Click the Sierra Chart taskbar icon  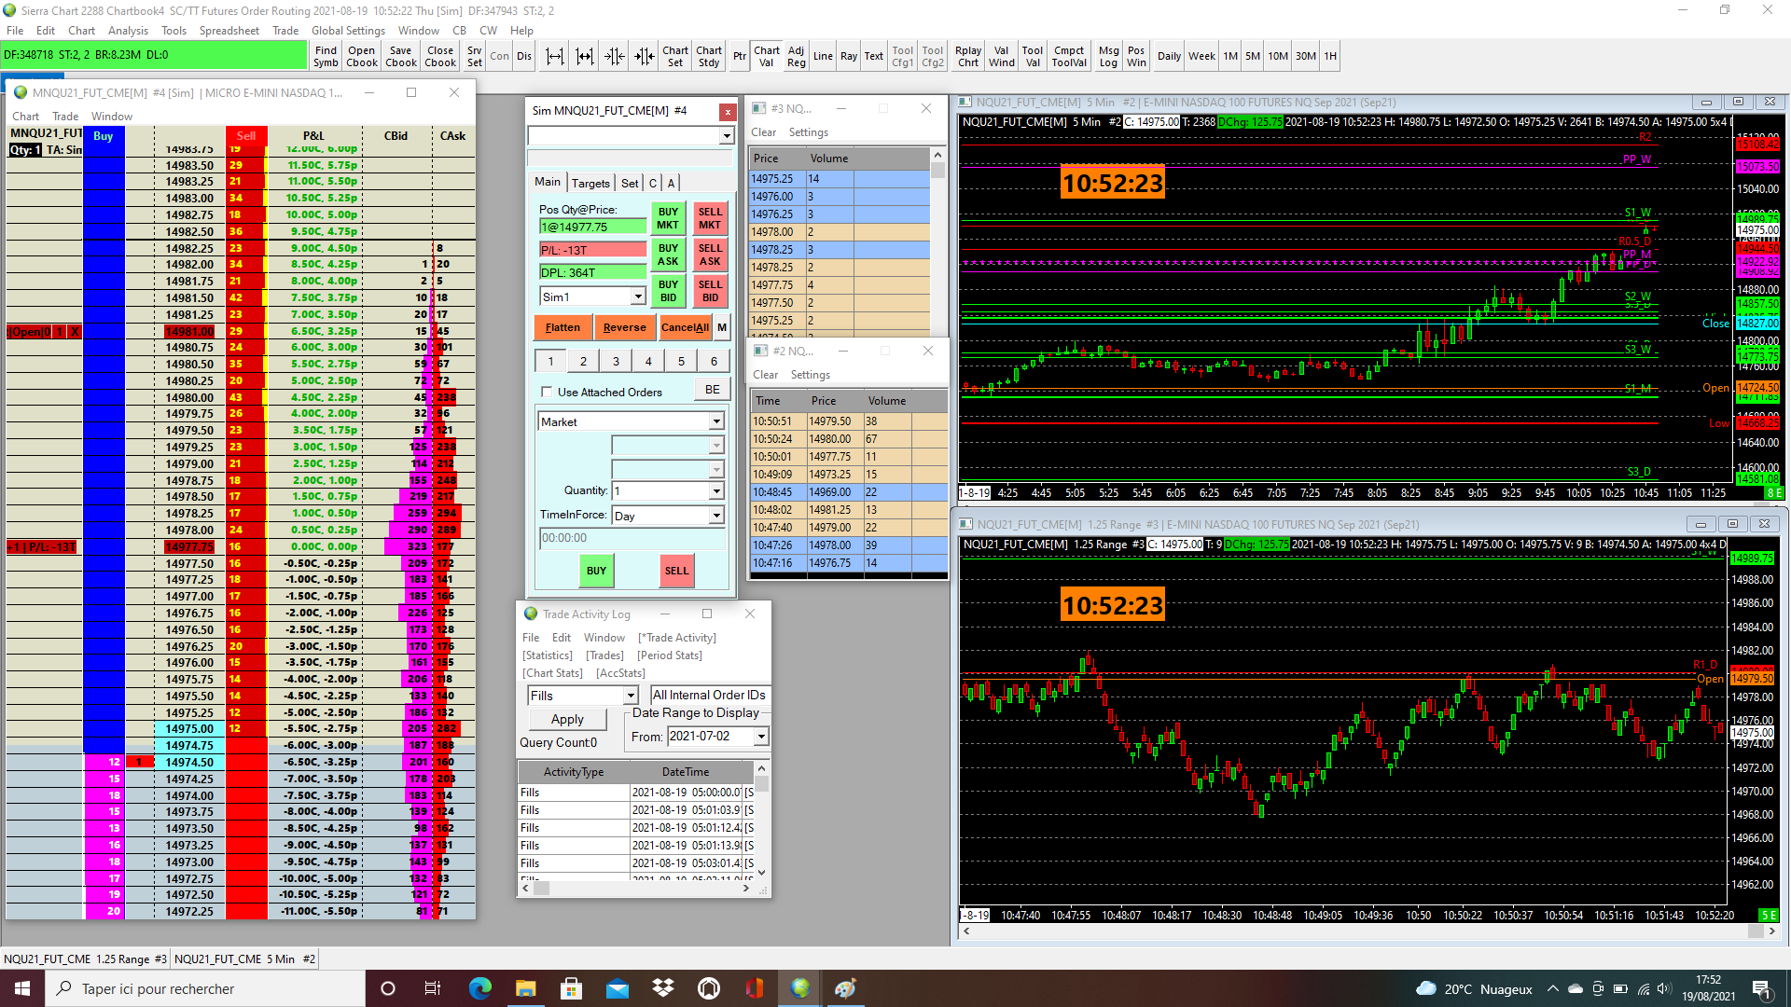pos(800,988)
